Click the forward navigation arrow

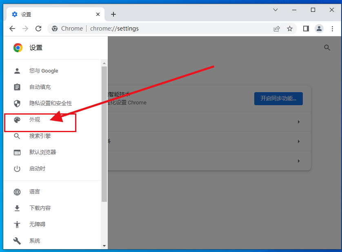click(25, 29)
